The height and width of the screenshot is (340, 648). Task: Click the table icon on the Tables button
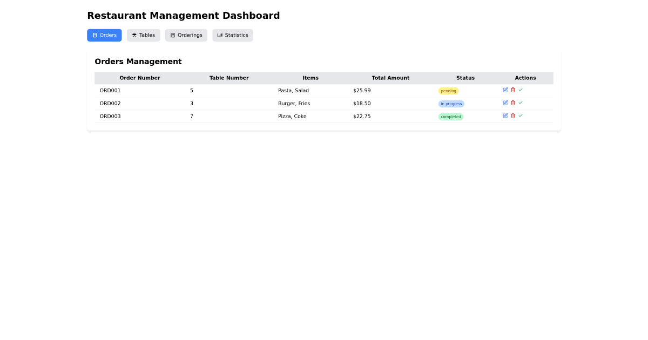pos(134,35)
